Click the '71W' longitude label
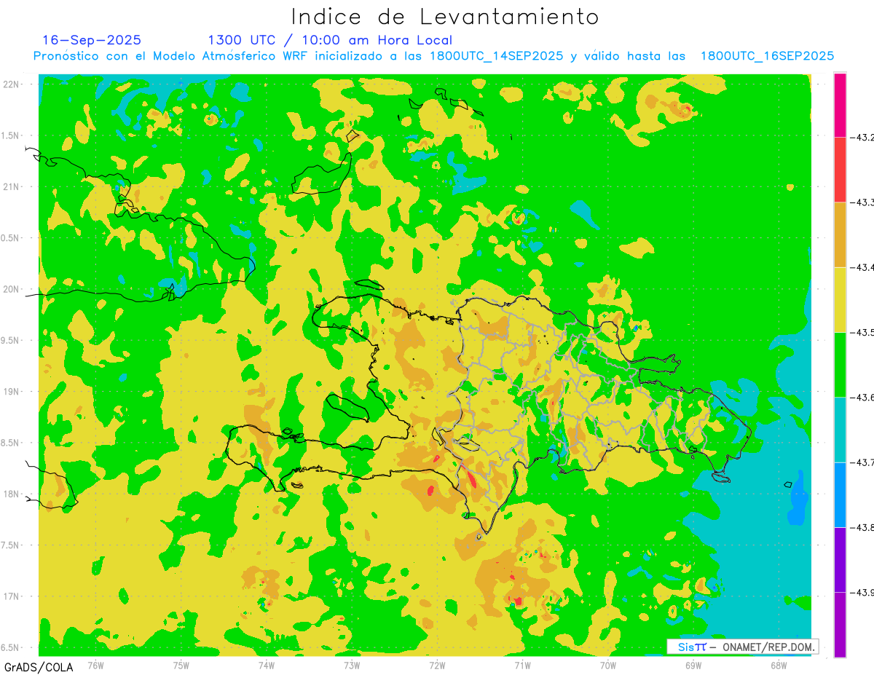This screenshot has width=874, height=675. [x=522, y=665]
